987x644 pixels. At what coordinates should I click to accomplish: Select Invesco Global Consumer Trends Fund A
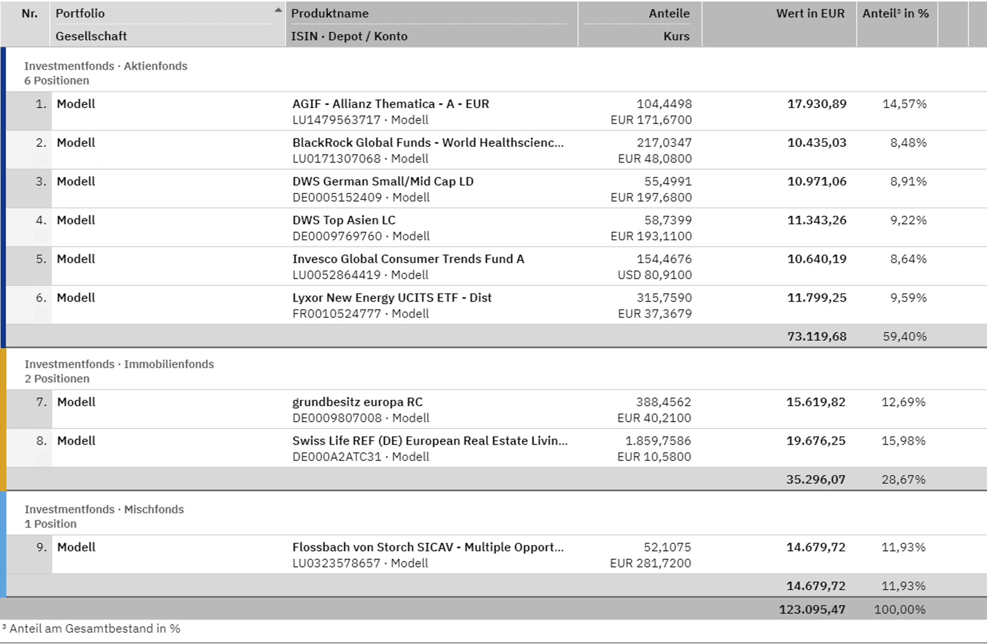[408, 259]
